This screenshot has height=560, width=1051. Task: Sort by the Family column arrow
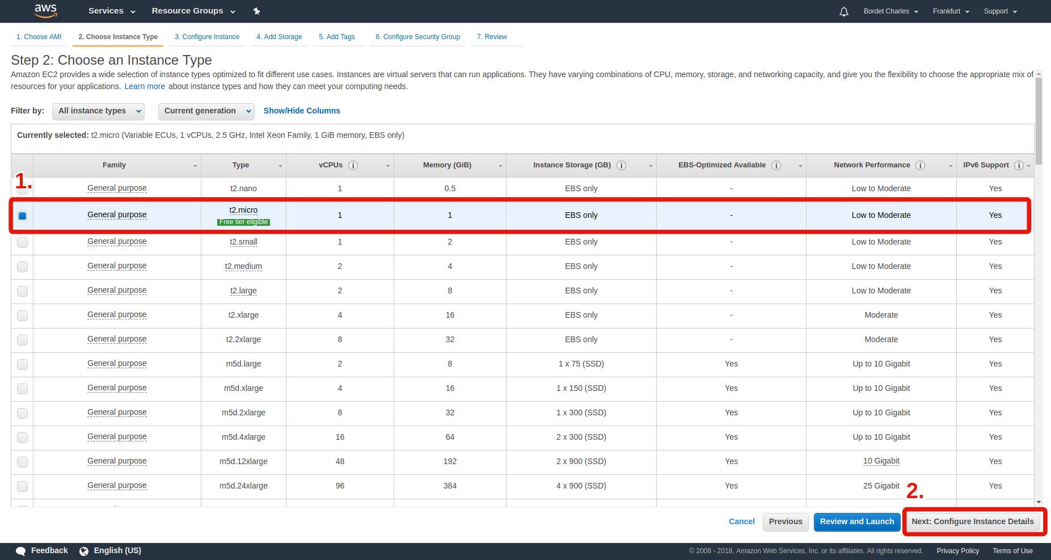point(195,166)
